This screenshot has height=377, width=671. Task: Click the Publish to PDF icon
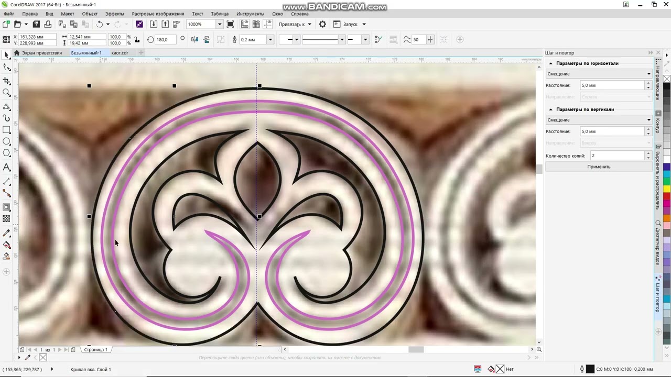pos(177,24)
